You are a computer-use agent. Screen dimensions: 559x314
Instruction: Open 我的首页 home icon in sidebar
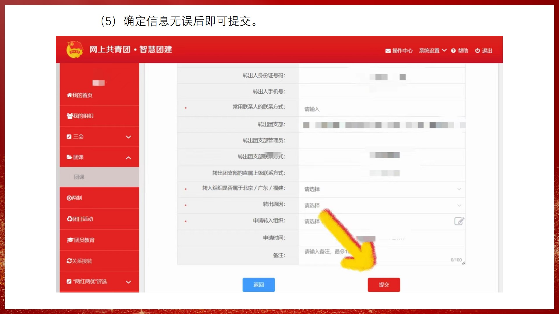point(69,95)
